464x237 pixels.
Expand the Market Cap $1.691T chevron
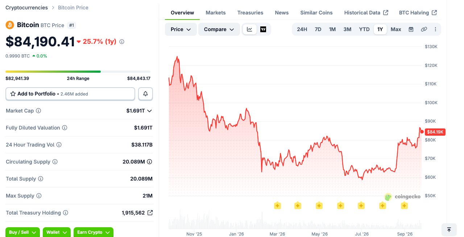149,111
